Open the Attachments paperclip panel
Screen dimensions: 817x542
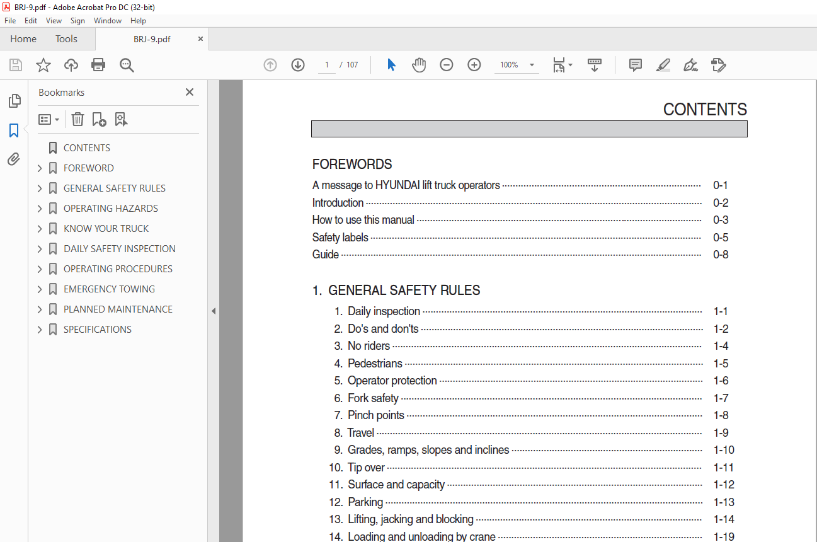[14, 159]
